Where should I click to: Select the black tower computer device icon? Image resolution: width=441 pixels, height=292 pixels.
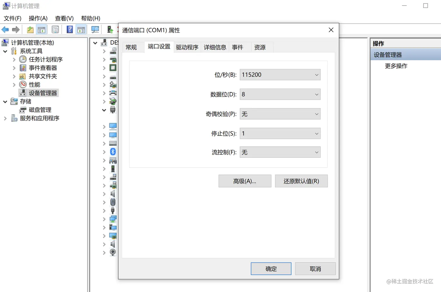tap(113, 168)
